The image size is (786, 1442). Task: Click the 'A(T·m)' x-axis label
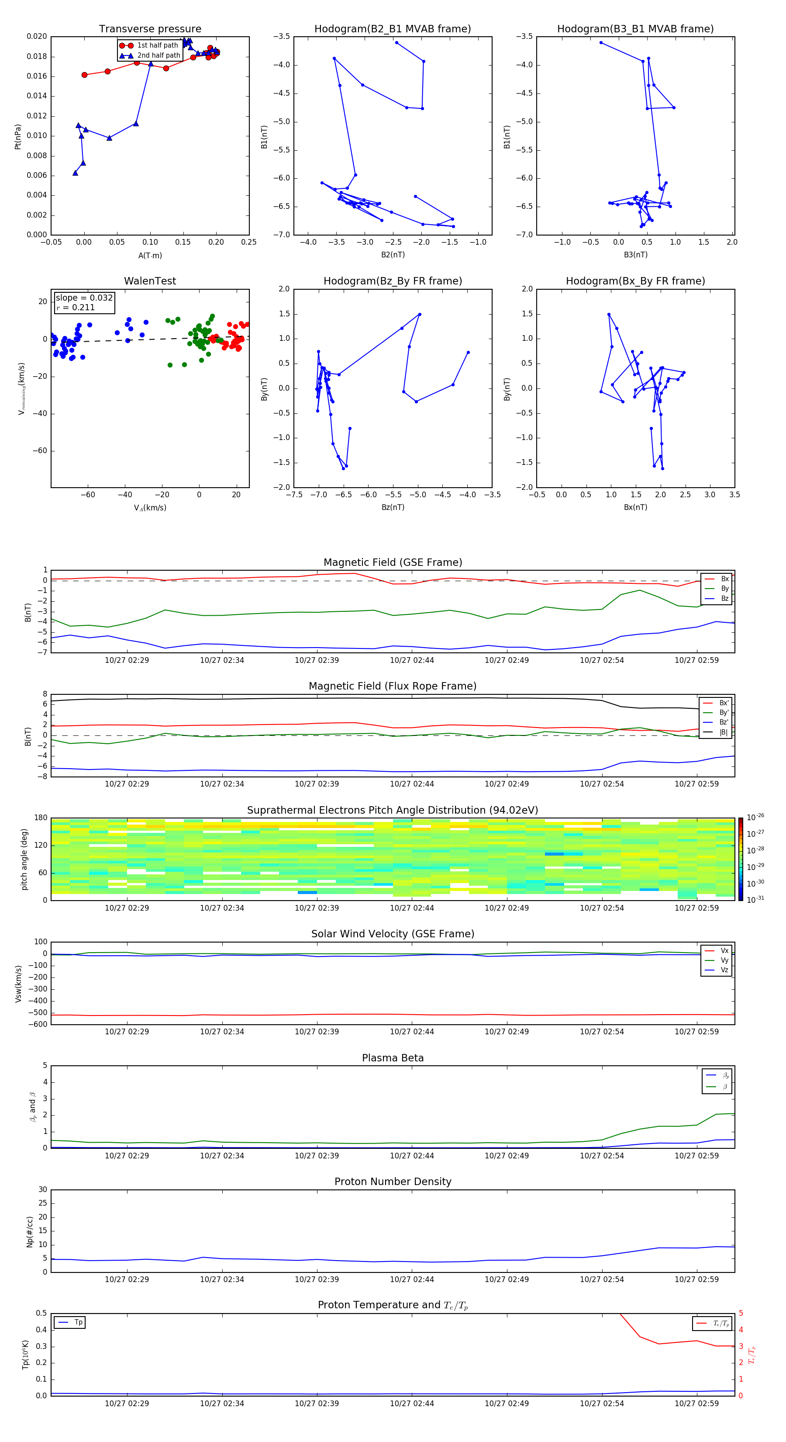(150, 256)
